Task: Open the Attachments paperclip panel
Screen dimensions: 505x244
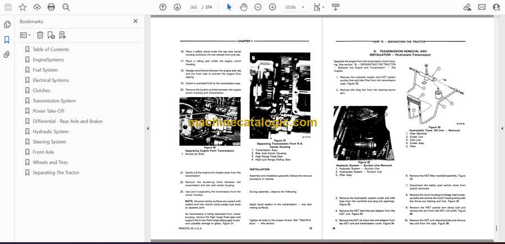Action: tap(7, 54)
